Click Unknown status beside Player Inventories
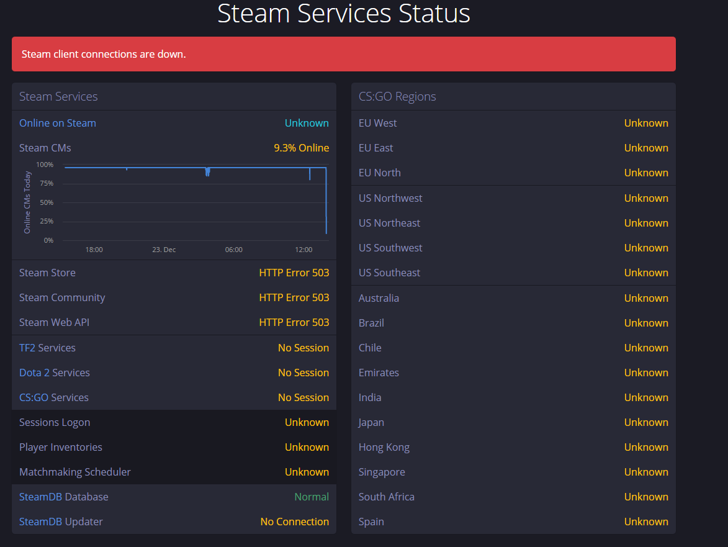 [x=307, y=447]
